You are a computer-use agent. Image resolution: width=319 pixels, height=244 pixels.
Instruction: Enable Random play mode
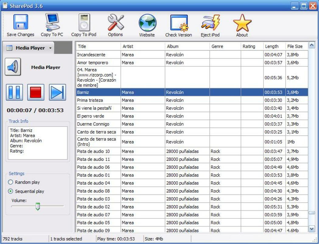point(11,182)
